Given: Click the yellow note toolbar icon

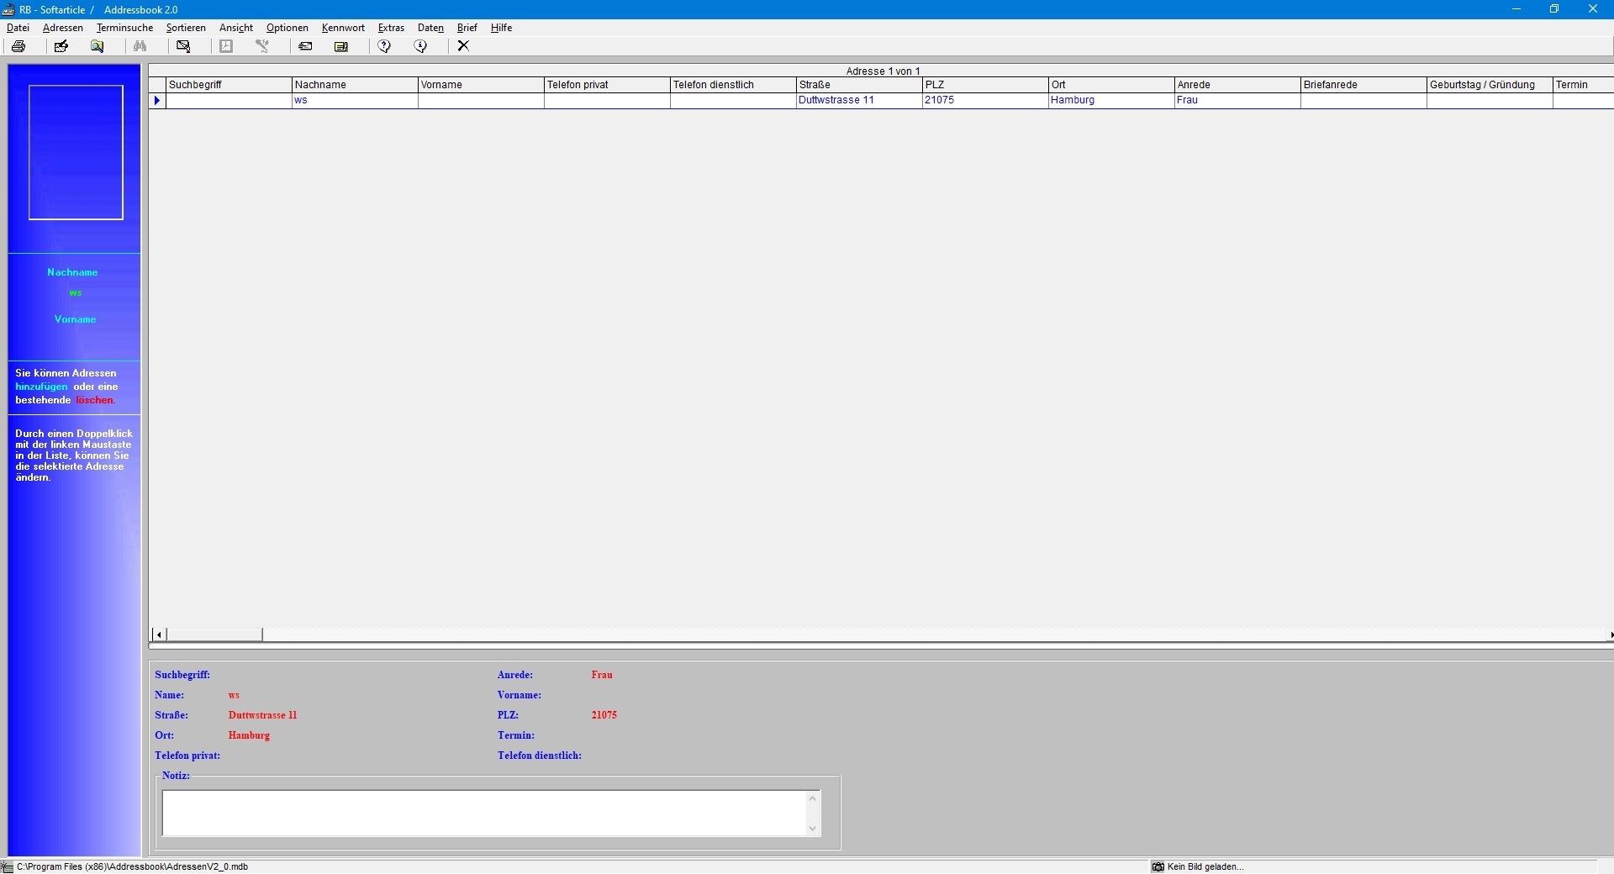Looking at the screenshot, I should [341, 46].
